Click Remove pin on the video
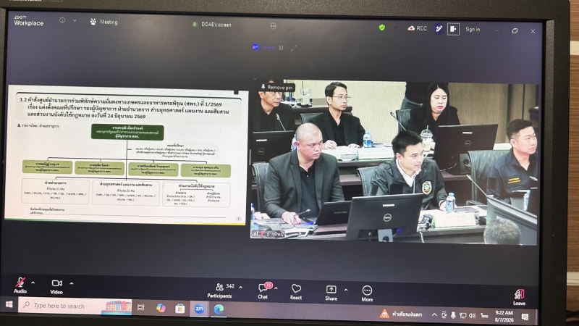The width and height of the screenshot is (579, 326). pyautogui.click(x=277, y=87)
